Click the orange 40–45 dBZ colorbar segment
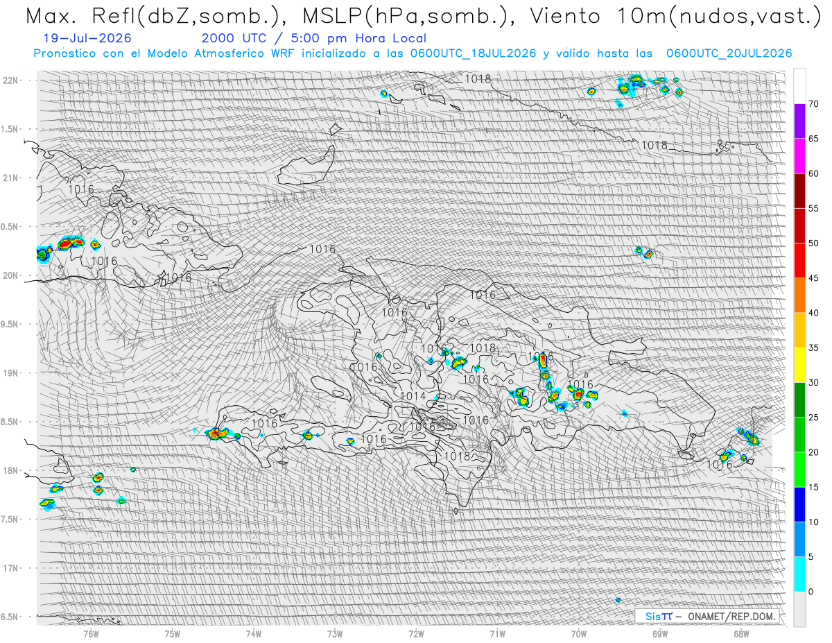This screenshot has height=643, width=832. tap(799, 295)
